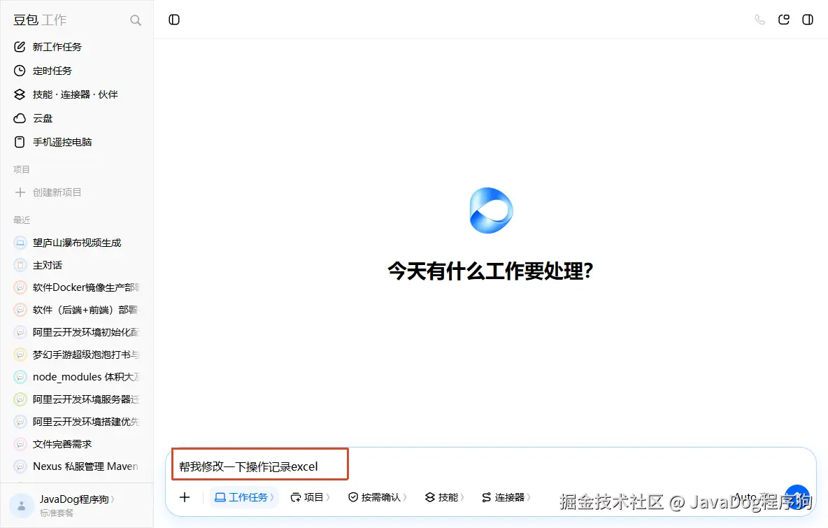Click the JavaDog程序狗 user avatar

[x=22, y=506]
